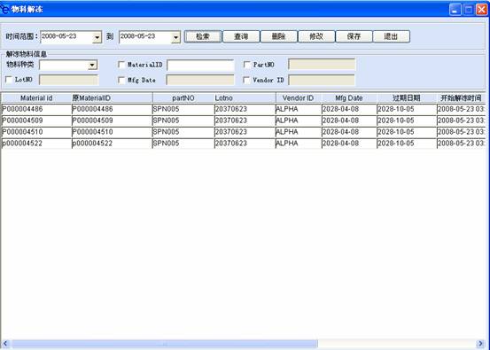Click the horizontal scrollbar thumb
490x350 pixels.
(x=165, y=344)
